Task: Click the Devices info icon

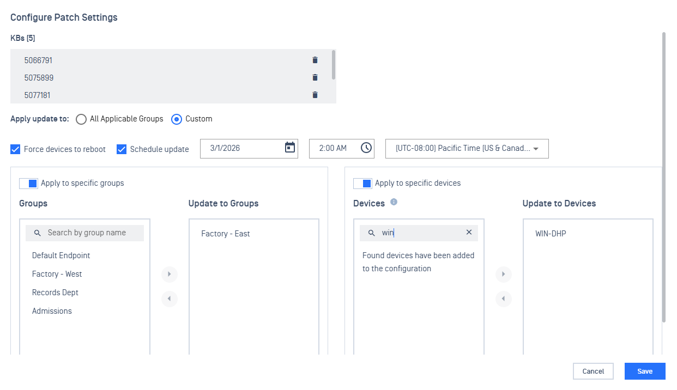Action: tap(394, 202)
